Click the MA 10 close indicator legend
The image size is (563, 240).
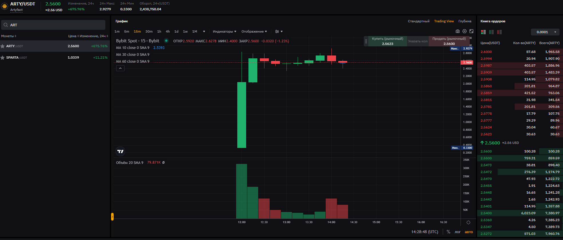133,48
